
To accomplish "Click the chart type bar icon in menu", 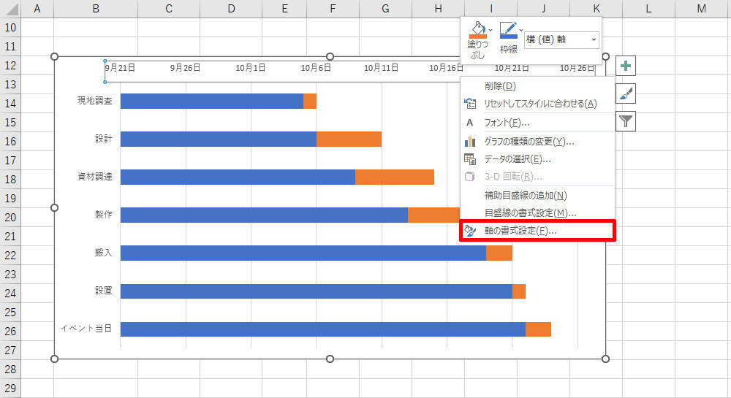I will click(x=470, y=142).
